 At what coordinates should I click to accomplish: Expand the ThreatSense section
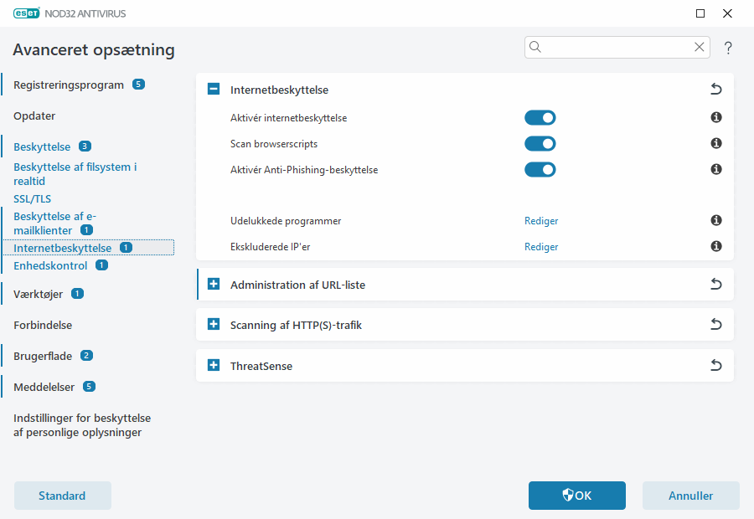[x=214, y=366]
